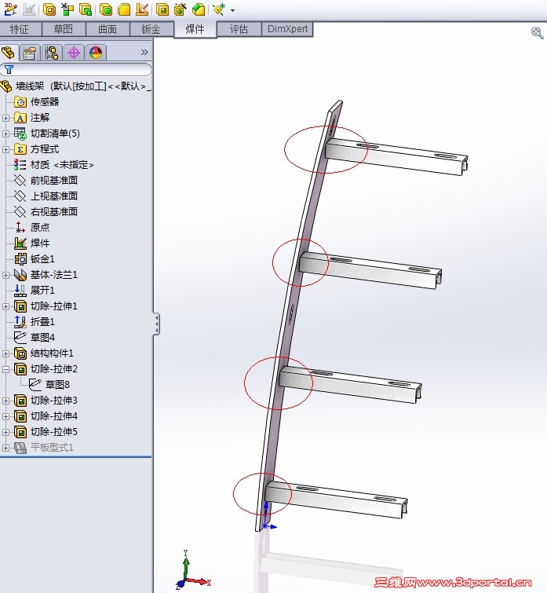Screen dimensions: 547x593
Task: Pick the Gusset tool
Action: tap(124, 9)
